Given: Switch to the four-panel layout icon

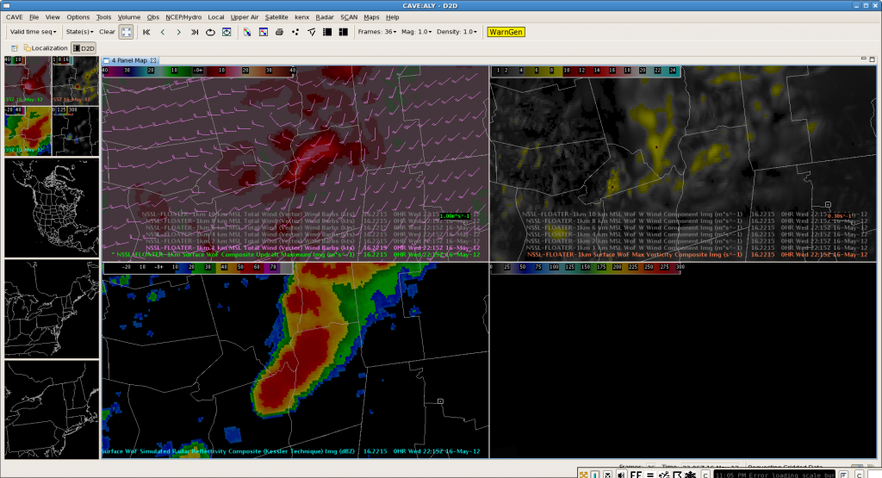Looking at the screenshot, I should [342, 32].
